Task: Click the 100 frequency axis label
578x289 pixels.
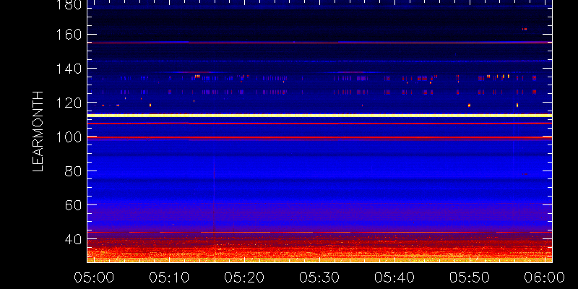Action: click(69, 137)
